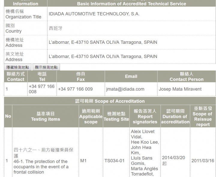Click the Email column header
Viewport: 216px width, 177px height.
tap(131, 76)
